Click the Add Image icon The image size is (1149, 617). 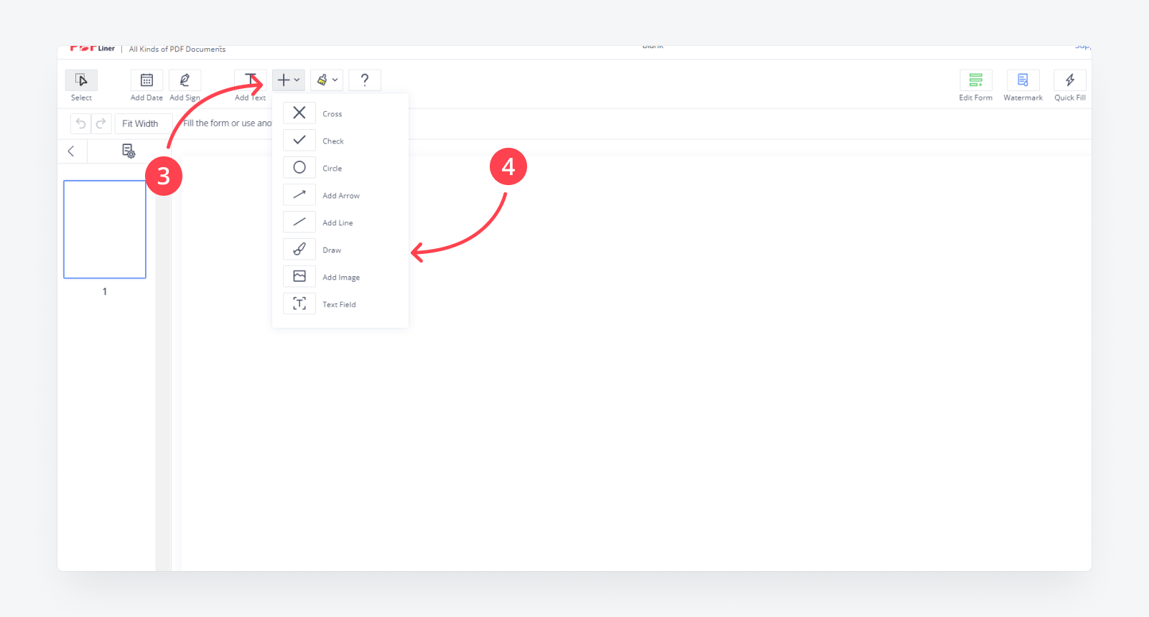coord(299,276)
